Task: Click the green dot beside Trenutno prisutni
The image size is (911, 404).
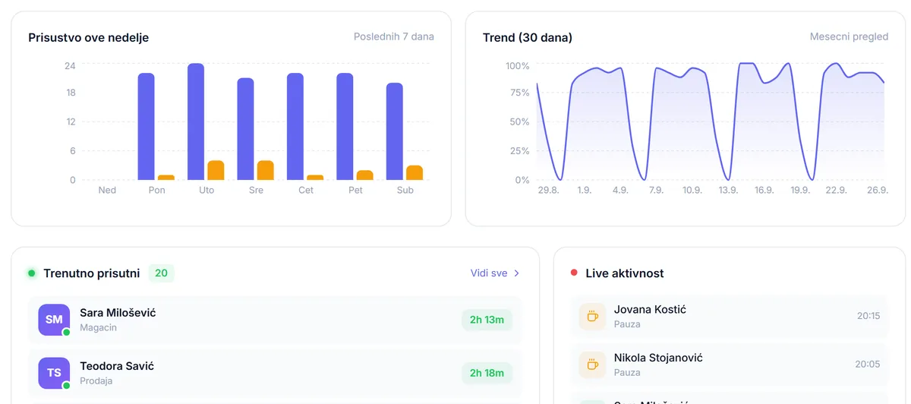Action: pos(32,273)
